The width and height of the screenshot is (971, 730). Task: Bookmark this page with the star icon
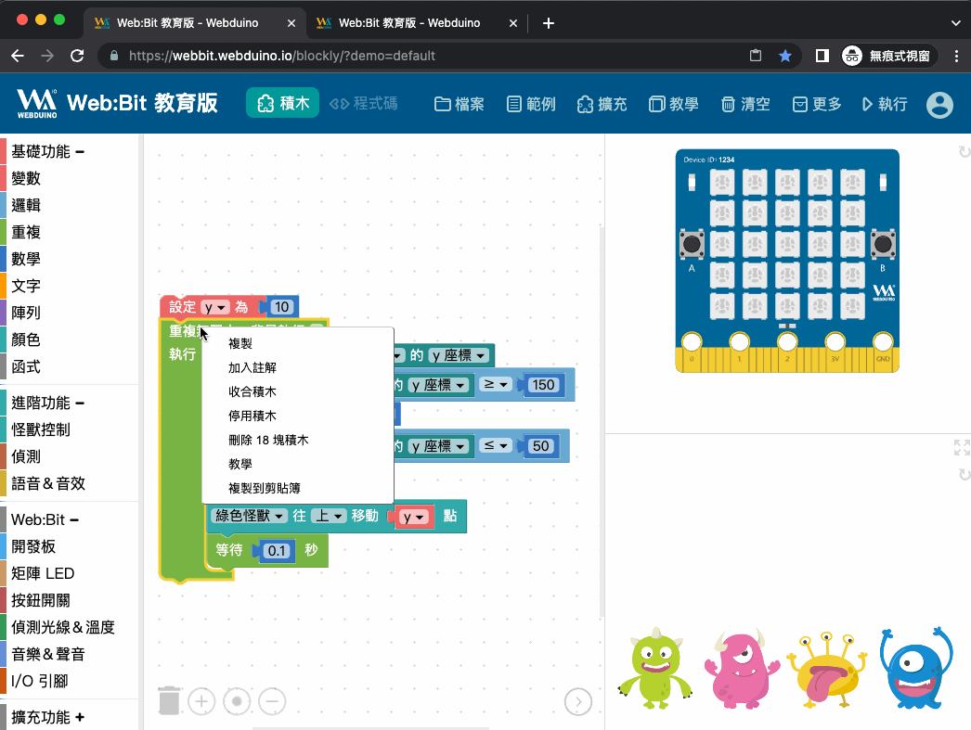[785, 56]
